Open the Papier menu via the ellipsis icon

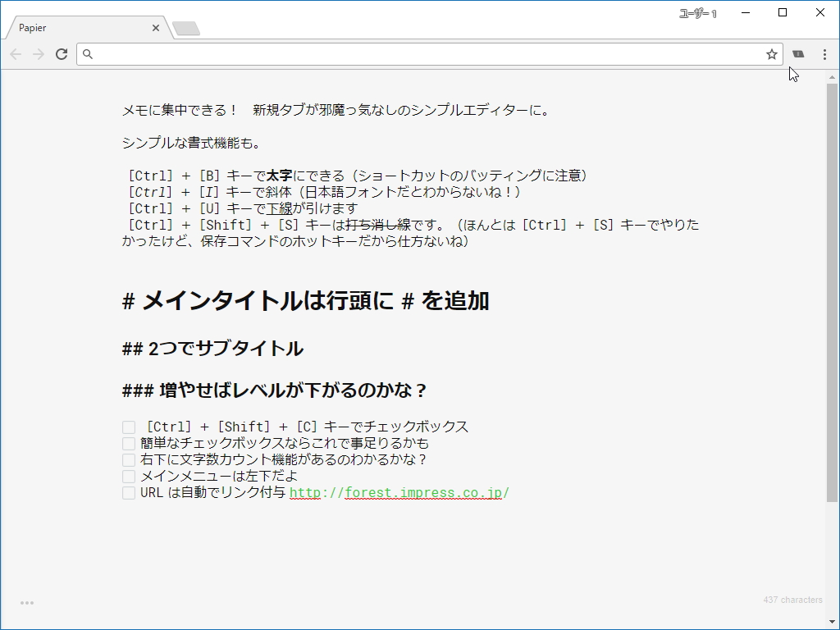[x=26, y=602]
